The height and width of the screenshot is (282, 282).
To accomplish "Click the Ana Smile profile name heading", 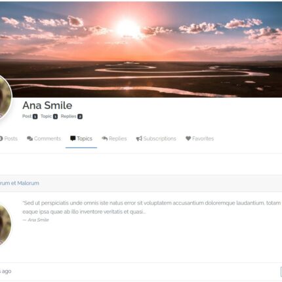I will (x=47, y=106).
